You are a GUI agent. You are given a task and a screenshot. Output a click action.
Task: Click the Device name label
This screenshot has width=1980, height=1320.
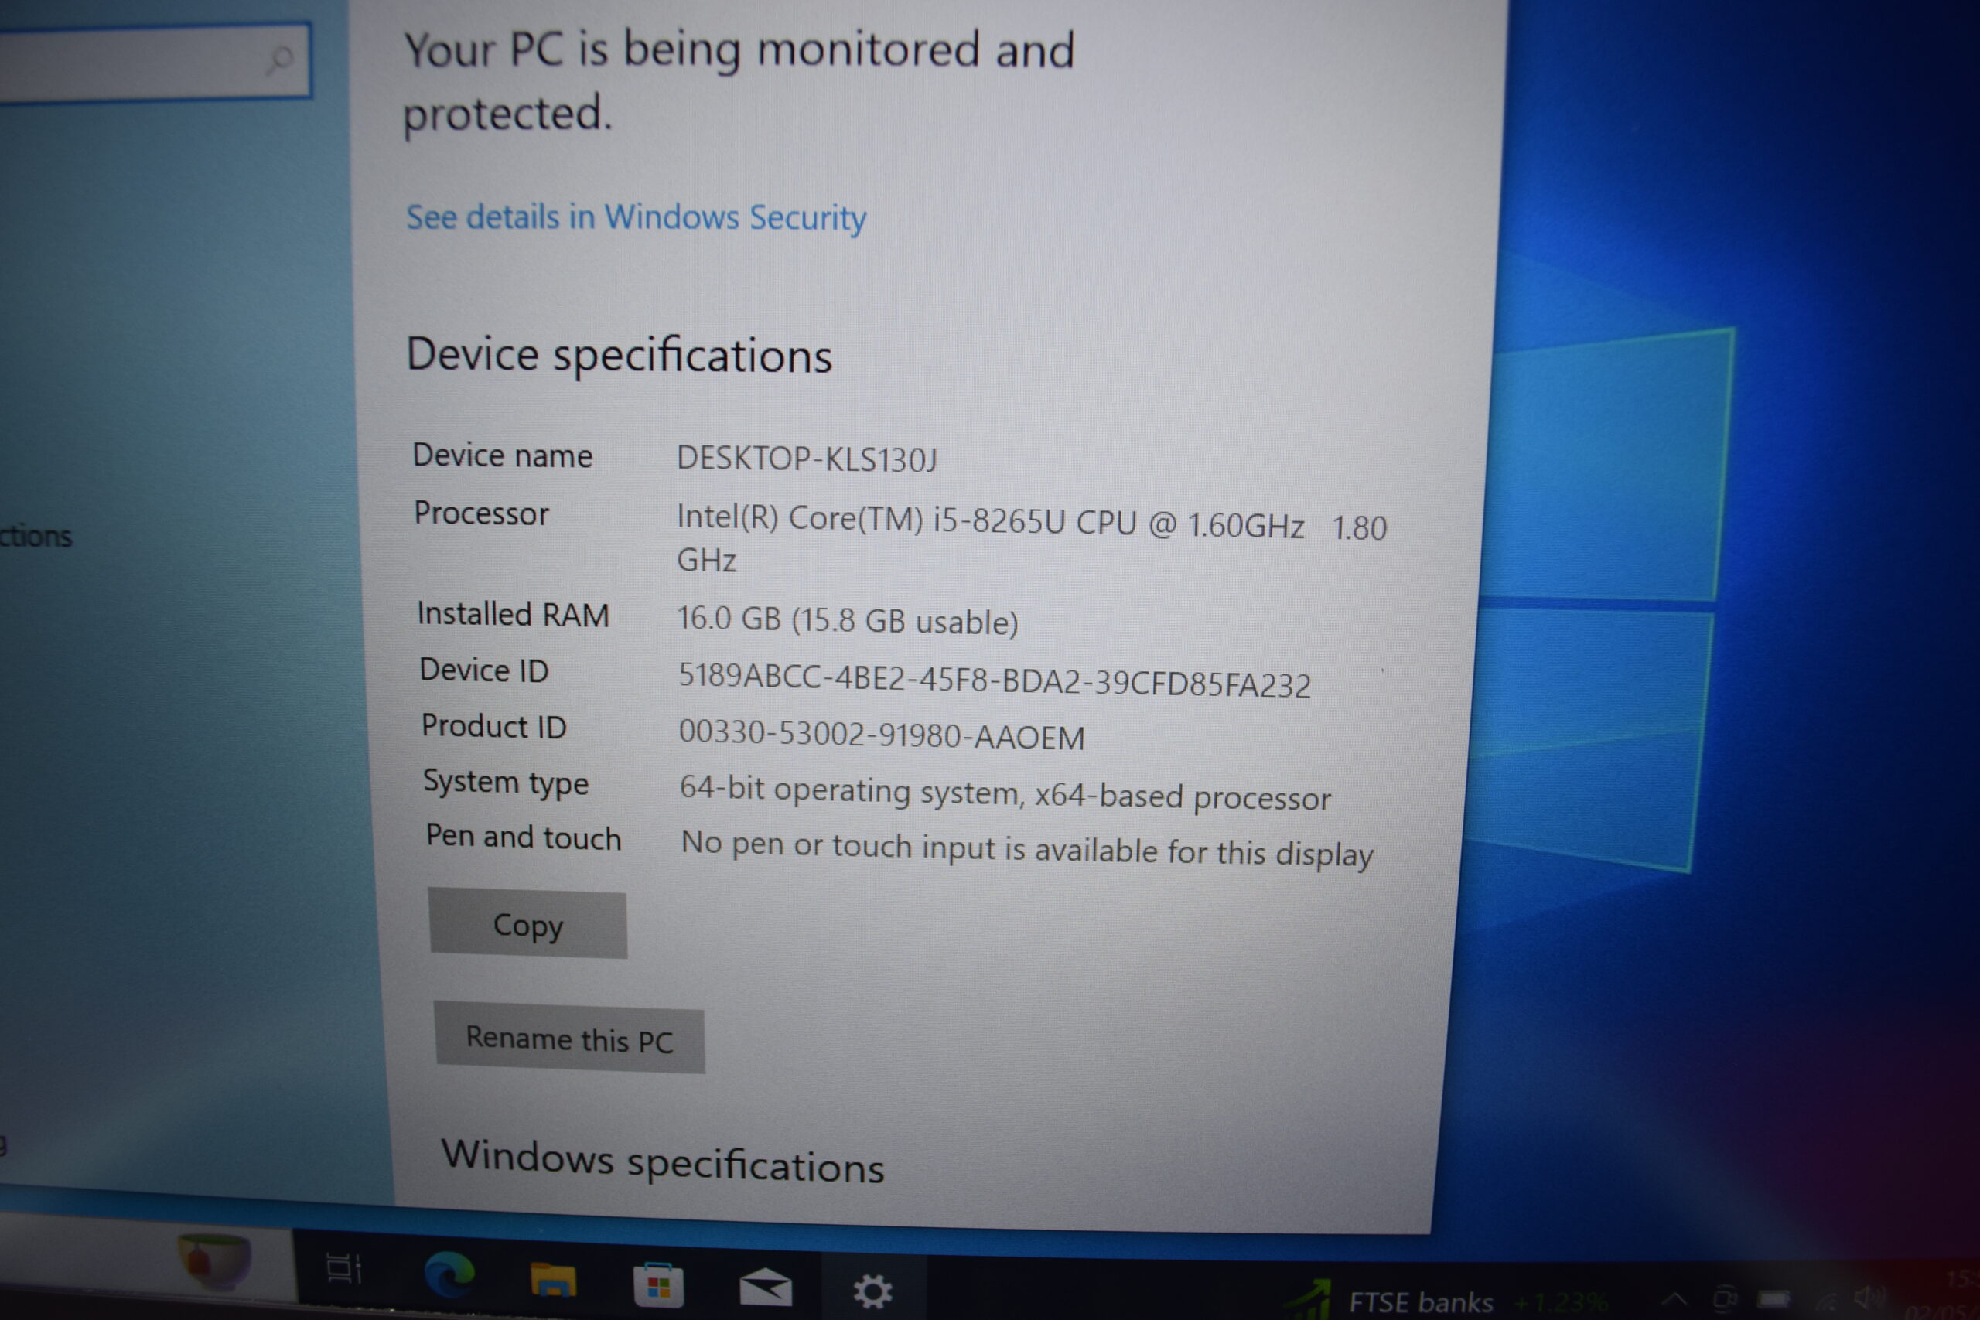[x=503, y=455]
